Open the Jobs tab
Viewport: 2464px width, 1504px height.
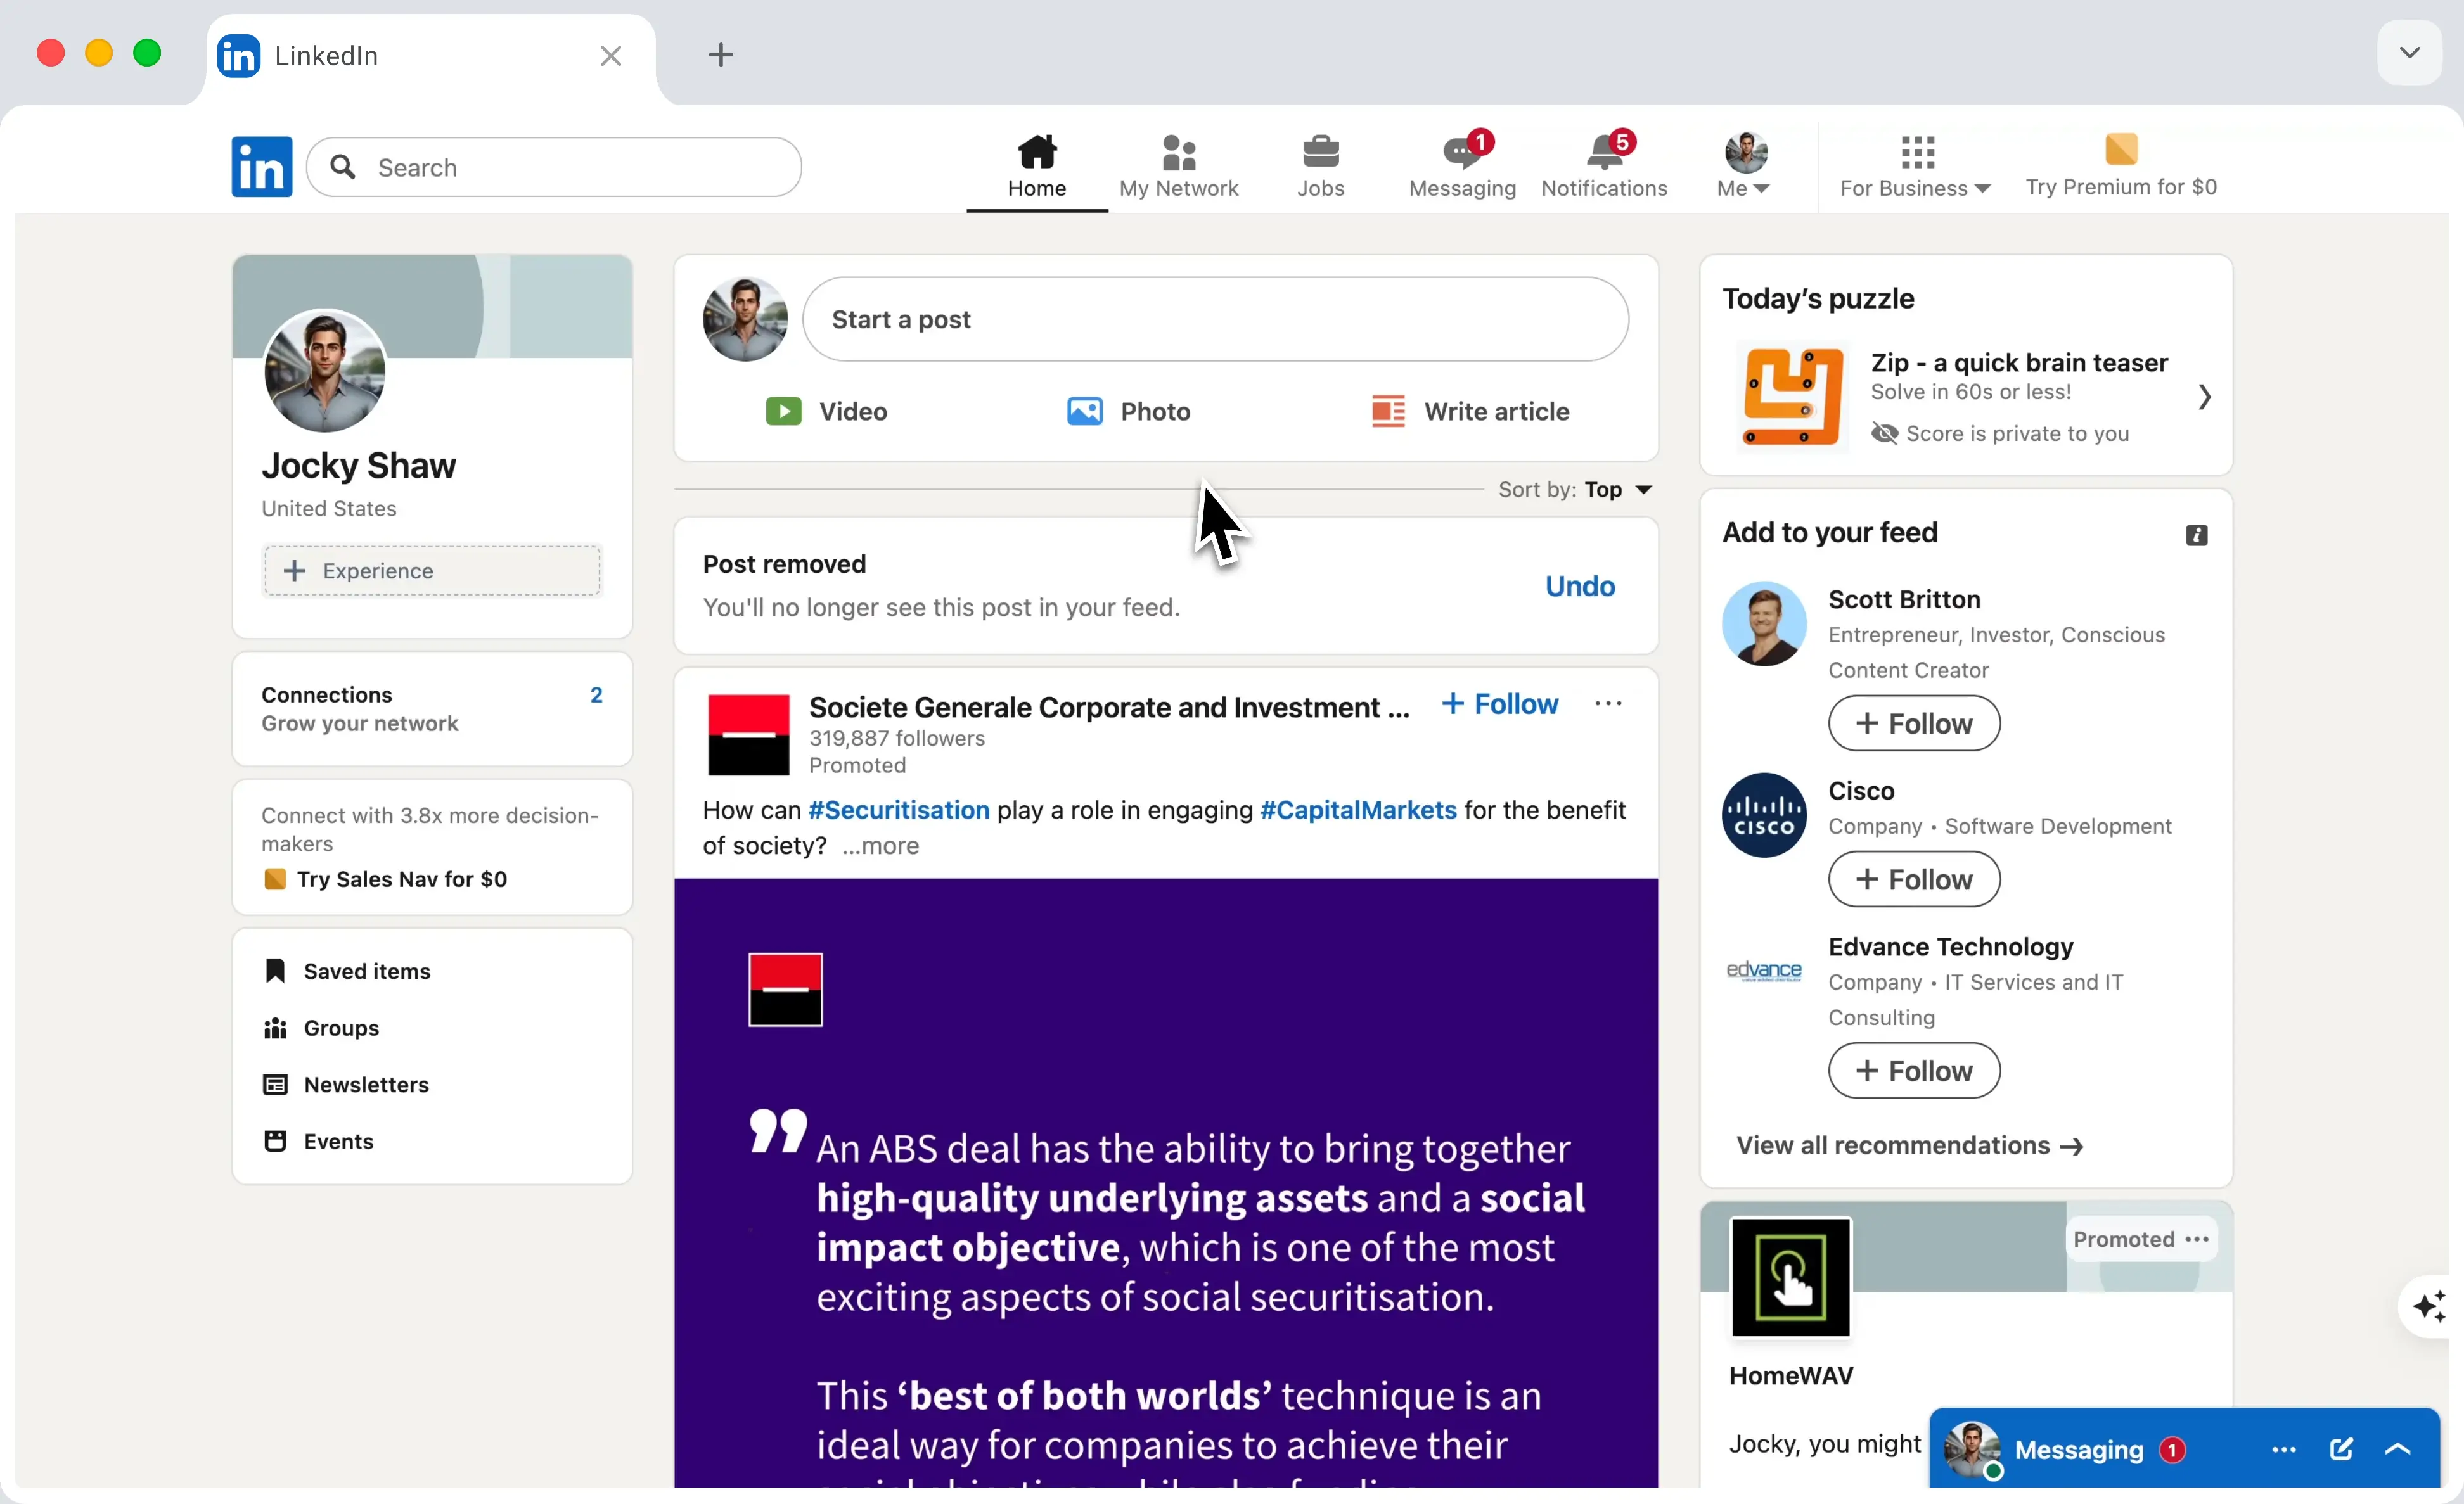1320,167
